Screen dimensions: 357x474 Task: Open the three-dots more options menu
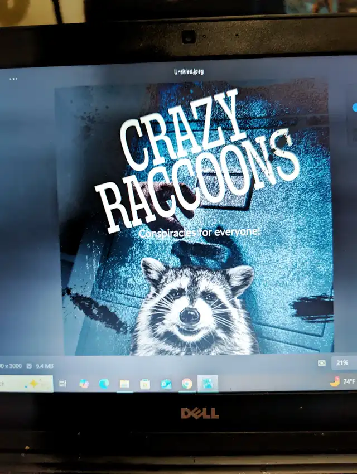click(13, 79)
